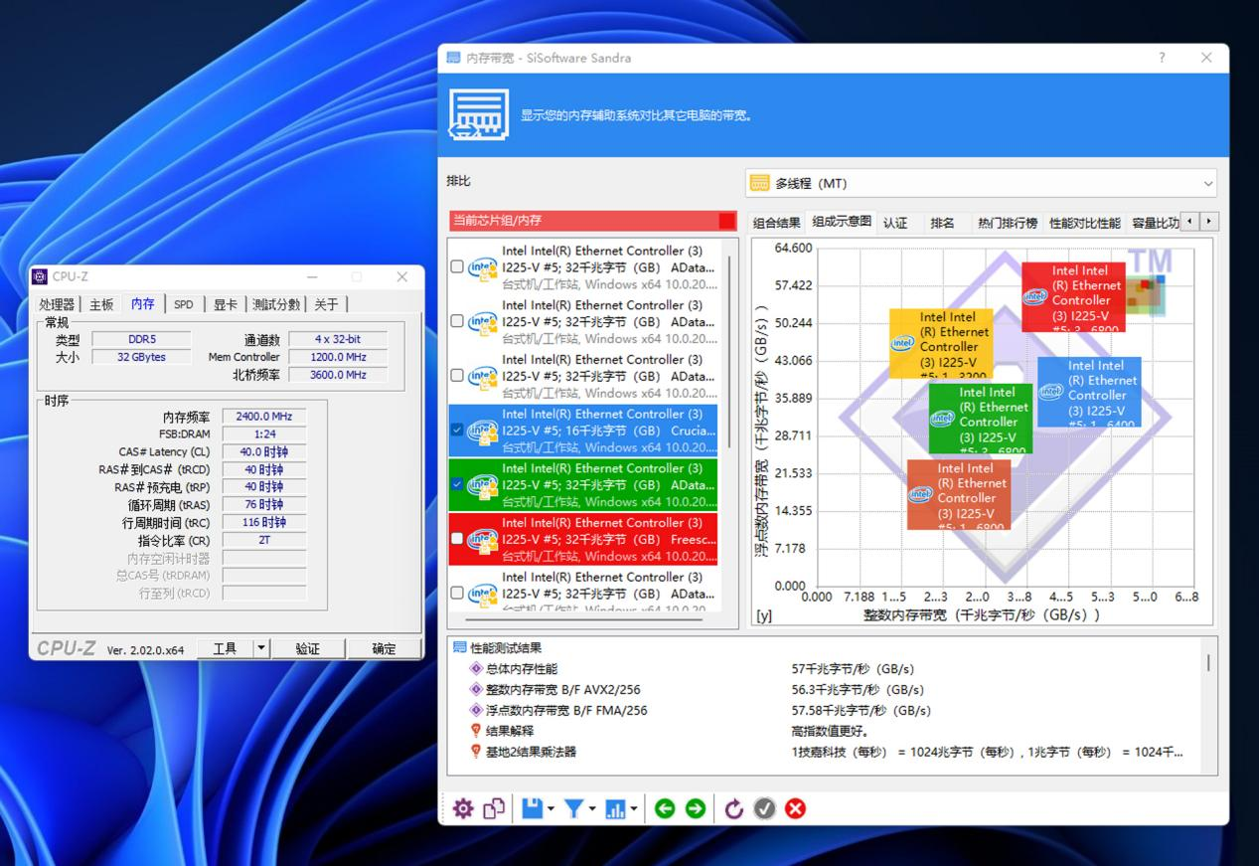Go back using the green left arrow
The image size is (1259, 866).
click(x=666, y=808)
